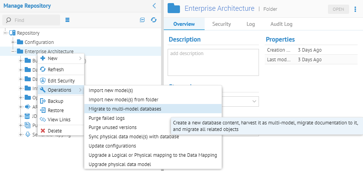Expand the Configuration tree node
The width and height of the screenshot is (363, 171).
(13, 42)
